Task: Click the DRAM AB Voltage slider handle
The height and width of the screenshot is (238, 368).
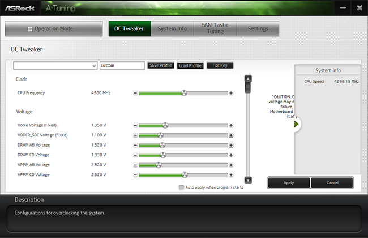Action: tap(162, 145)
